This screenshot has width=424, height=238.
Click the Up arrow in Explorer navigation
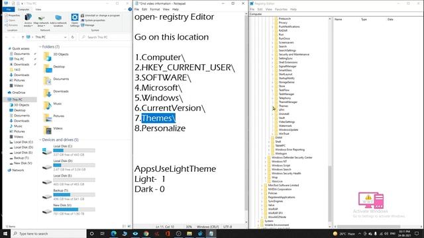pyautogui.click(x=23, y=37)
